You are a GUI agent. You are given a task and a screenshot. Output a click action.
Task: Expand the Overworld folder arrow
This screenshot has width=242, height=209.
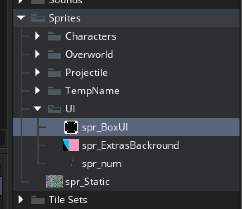pyautogui.click(x=37, y=54)
